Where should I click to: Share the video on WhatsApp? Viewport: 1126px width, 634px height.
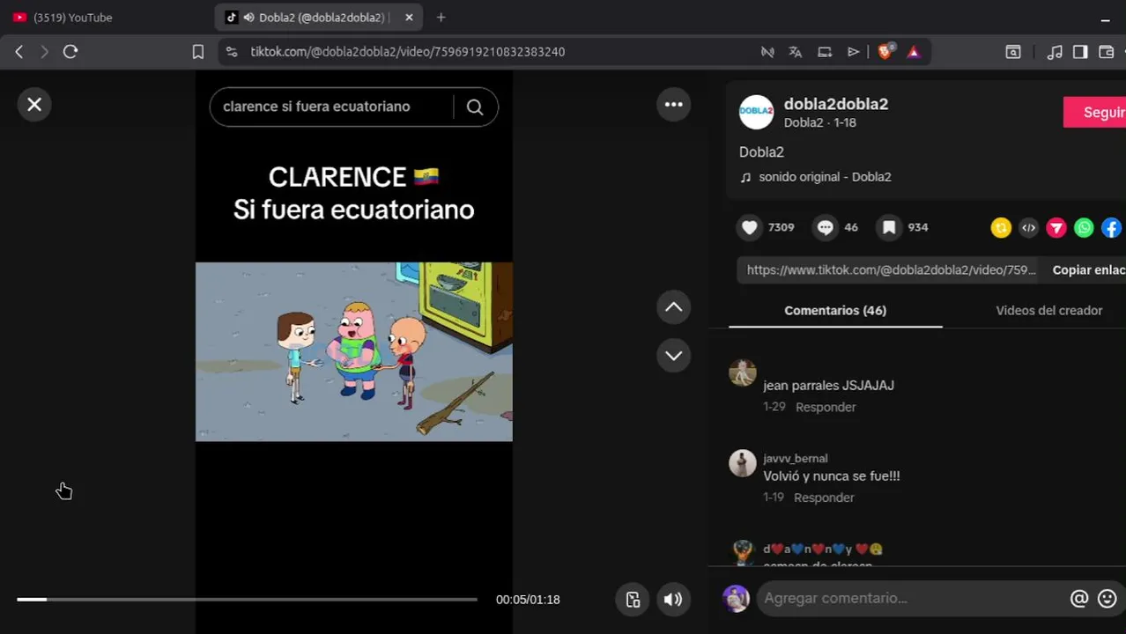click(x=1084, y=228)
